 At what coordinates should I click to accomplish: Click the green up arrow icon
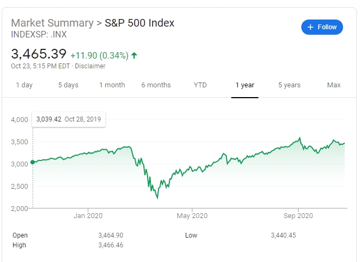tap(134, 55)
